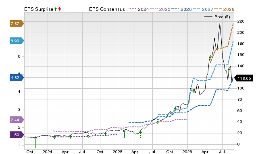Click the red down-arrow in EPS Surprise legend
Image resolution: width=258 pixels, height=154 pixels.
click(x=60, y=9)
